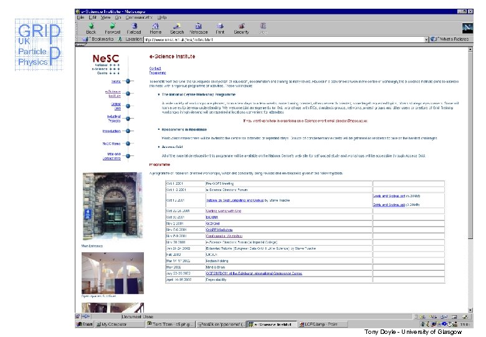Click the NeSC logo image
The image size is (486, 337).
coord(106,64)
